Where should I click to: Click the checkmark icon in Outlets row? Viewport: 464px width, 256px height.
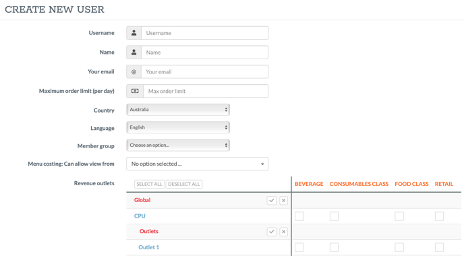click(271, 232)
